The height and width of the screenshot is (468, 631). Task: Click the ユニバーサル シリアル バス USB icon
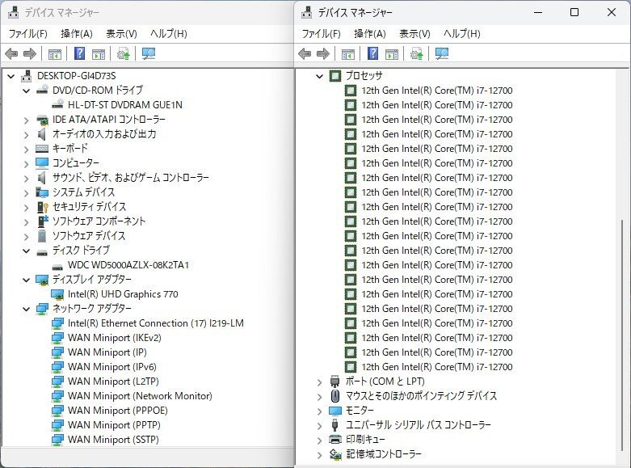pyautogui.click(x=334, y=425)
